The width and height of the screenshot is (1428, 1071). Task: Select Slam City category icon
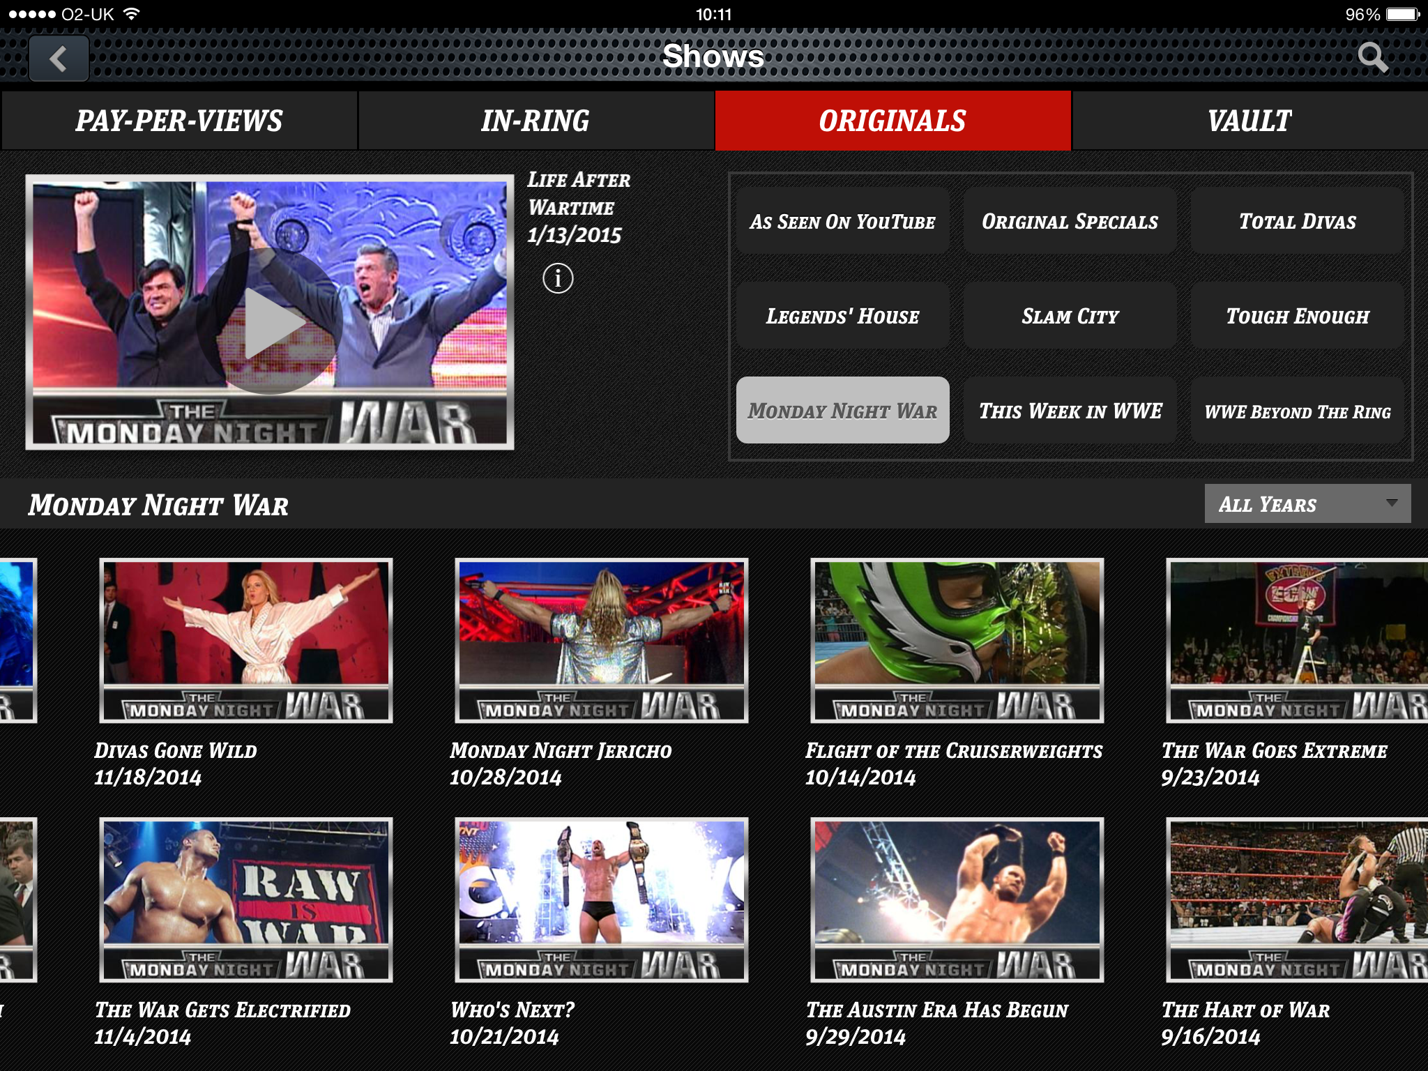tap(1068, 316)
